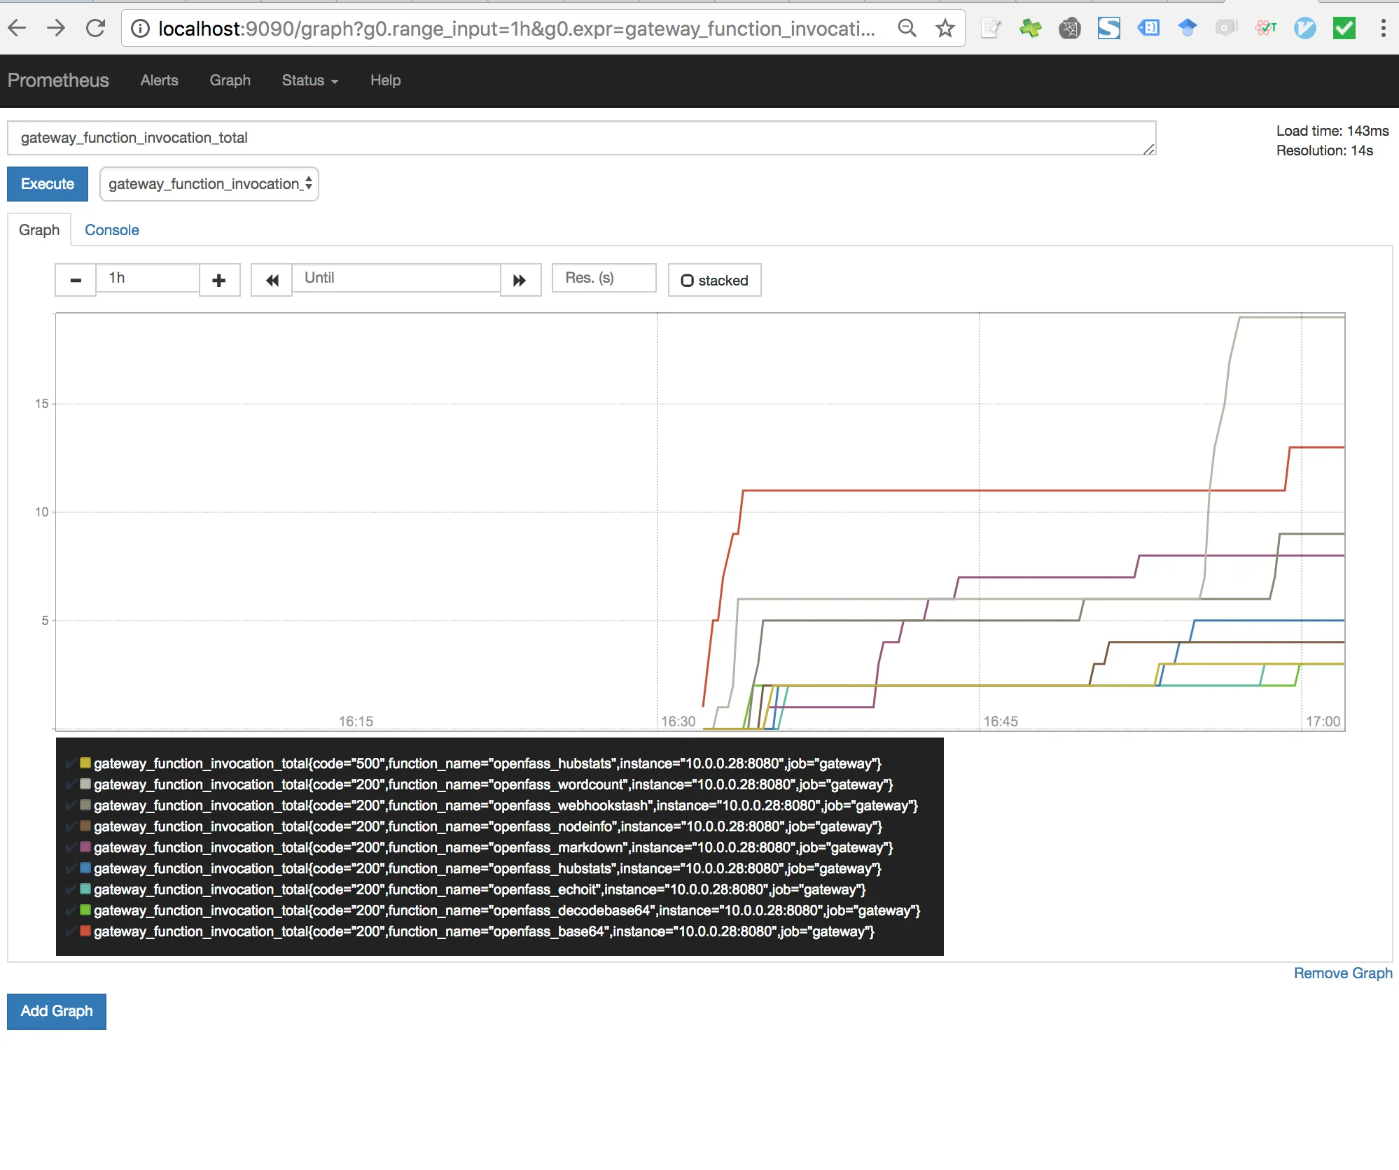Focus the Res. (s) resolution field

(x=604, y=278)
